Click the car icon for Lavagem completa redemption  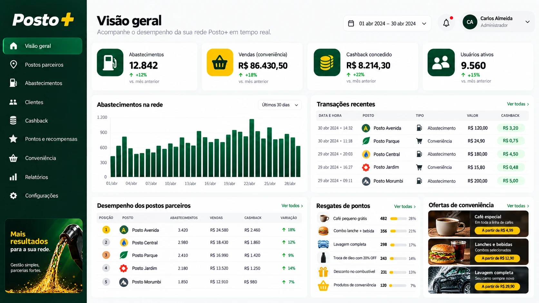coord(323,244)
